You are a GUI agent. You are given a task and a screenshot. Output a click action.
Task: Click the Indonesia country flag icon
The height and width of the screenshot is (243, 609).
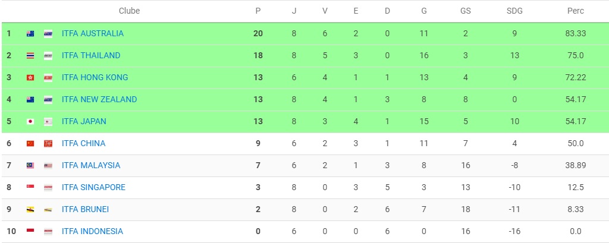[30, 232]
